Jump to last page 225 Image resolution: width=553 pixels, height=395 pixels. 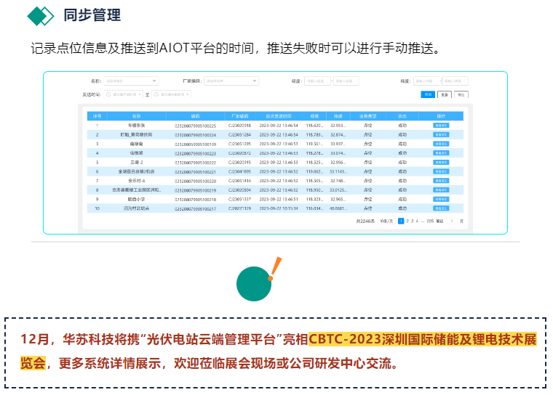coord(430,221)
